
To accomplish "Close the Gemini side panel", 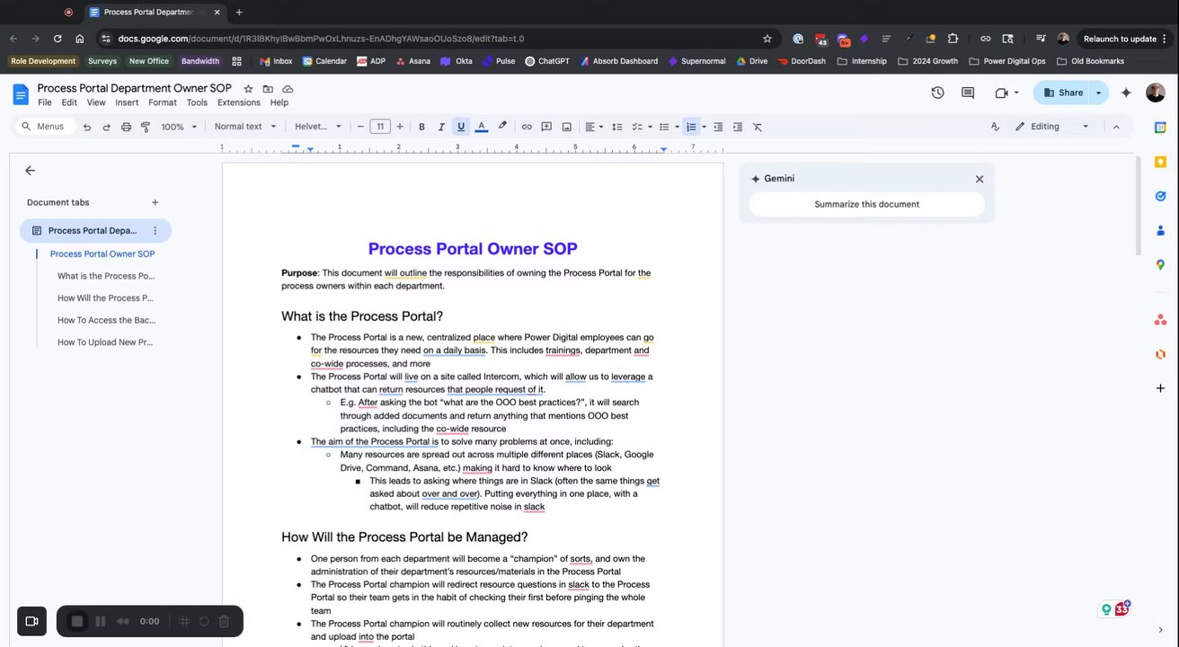I will coord(980,179).
